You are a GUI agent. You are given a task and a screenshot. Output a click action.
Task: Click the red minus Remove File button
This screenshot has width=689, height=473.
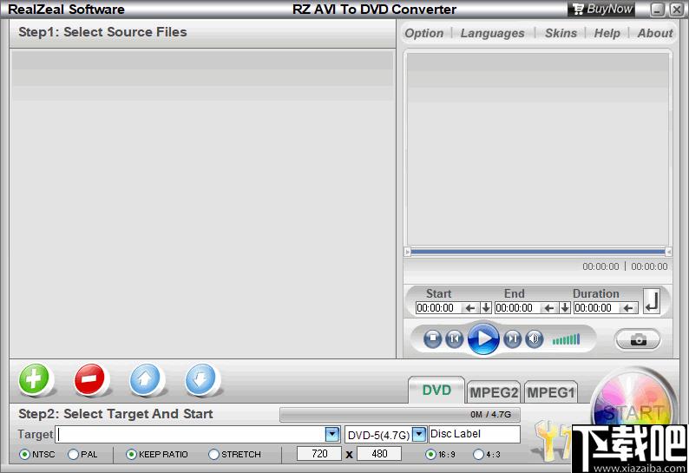pyautogui.click(x=89, y=378)
